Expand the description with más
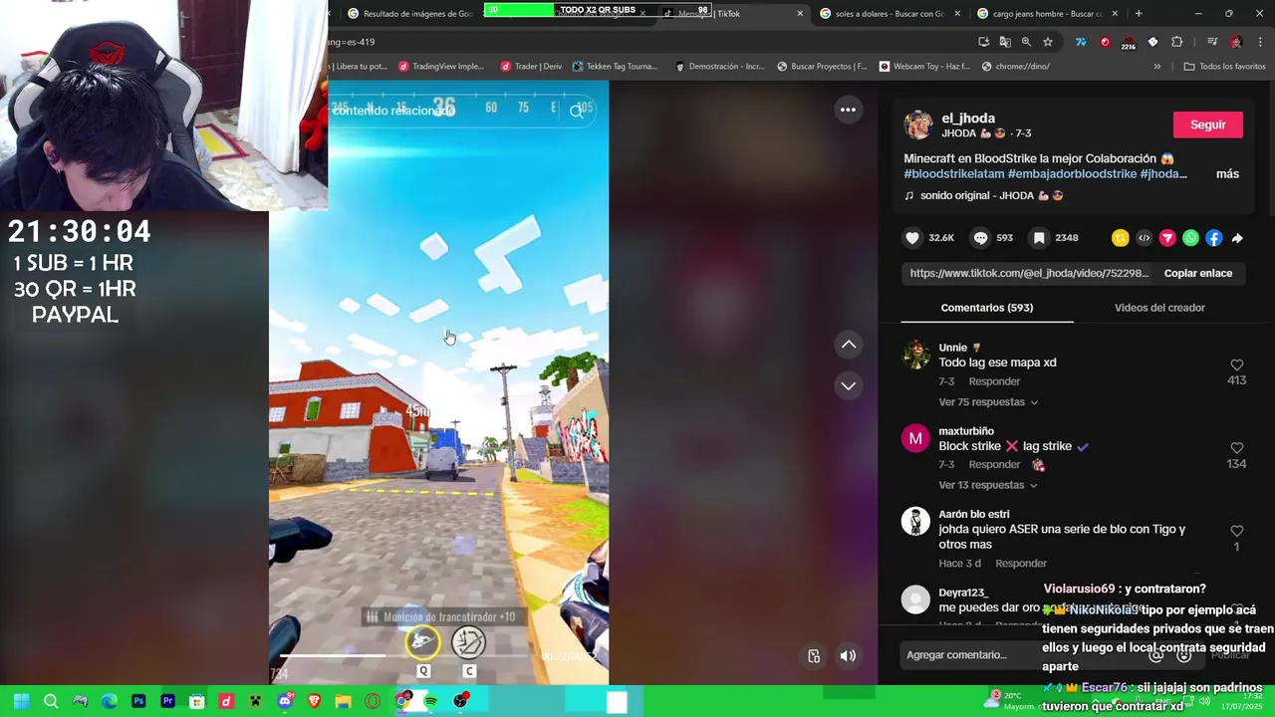The height and width of the screenshot is (717, 1275). tap(1227, 174)
